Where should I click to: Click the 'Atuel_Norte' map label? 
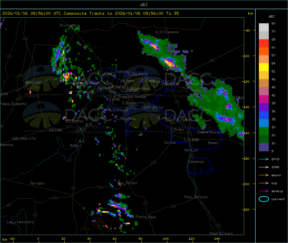pyautogui.click(x=152, y=107)
